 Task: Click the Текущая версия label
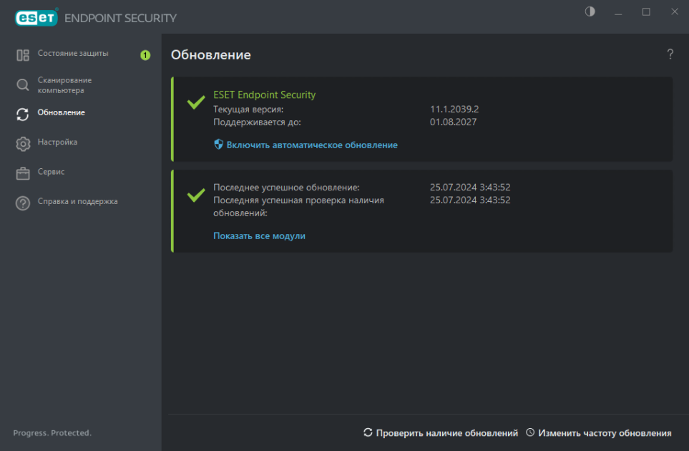[248, 110]
